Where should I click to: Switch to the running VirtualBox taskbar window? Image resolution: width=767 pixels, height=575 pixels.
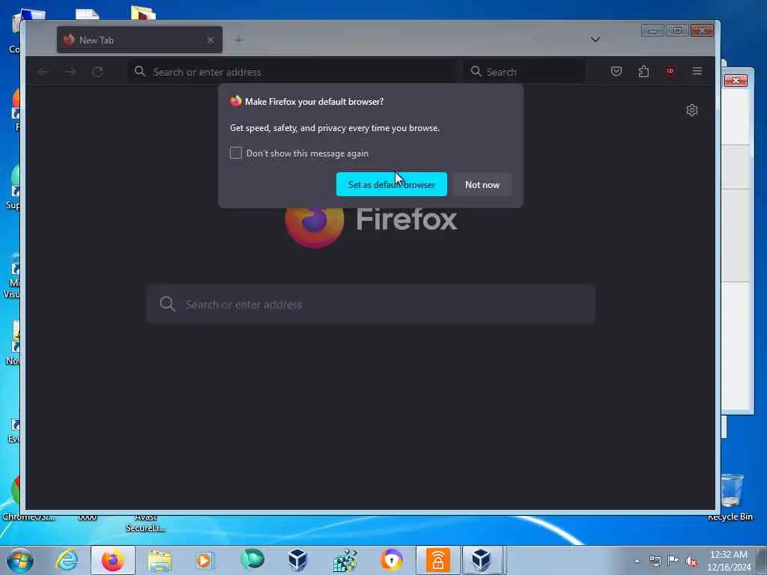[x=482, y=560]
